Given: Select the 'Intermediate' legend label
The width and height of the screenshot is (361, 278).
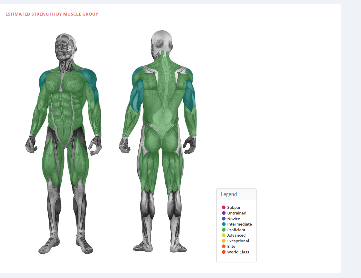Looking at the screenshot, I should pos(239,224).
